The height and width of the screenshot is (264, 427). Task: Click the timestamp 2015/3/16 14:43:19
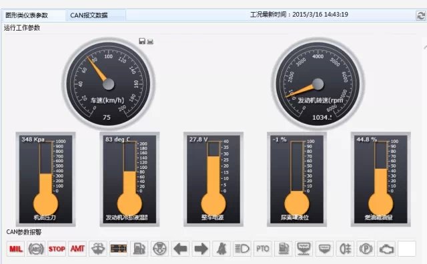pyautogui.click(x=320, y=15)
